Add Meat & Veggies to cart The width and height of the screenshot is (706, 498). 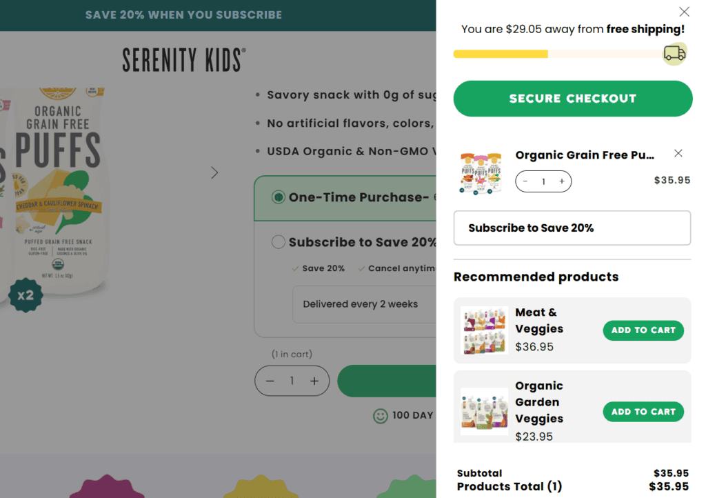(x=643, y=330)
